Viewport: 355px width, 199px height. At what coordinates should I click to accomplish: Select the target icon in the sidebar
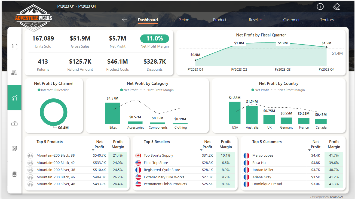(14, 148)
